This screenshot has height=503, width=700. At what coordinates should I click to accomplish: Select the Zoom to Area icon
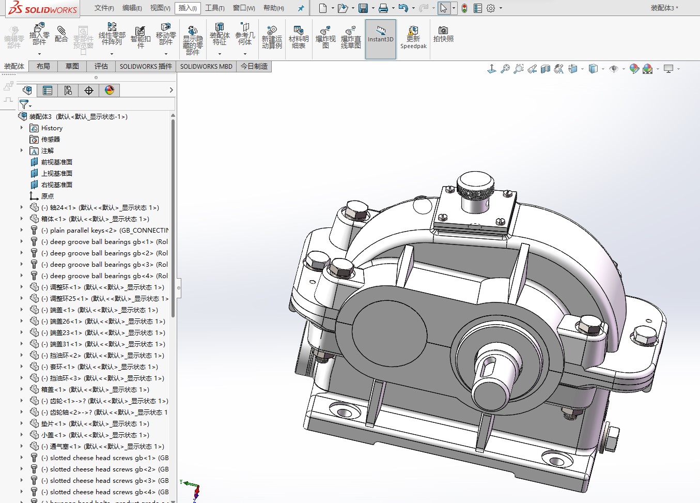519,69
